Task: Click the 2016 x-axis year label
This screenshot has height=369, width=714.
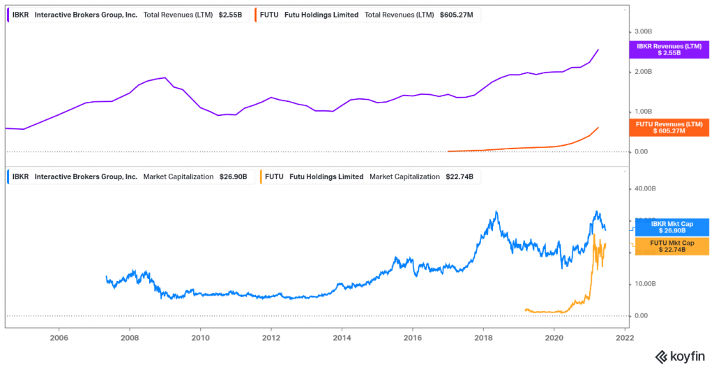Action: 413,337
